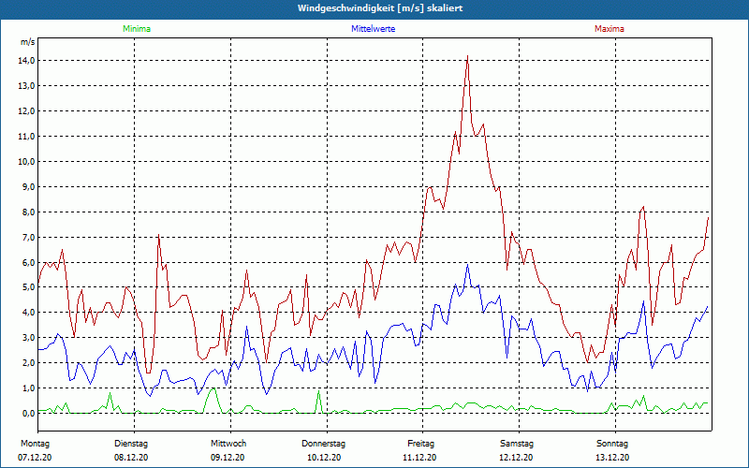
Task: Click the 7,0 y-axis value
Action: pyautogui.click(x=28, y=238)
